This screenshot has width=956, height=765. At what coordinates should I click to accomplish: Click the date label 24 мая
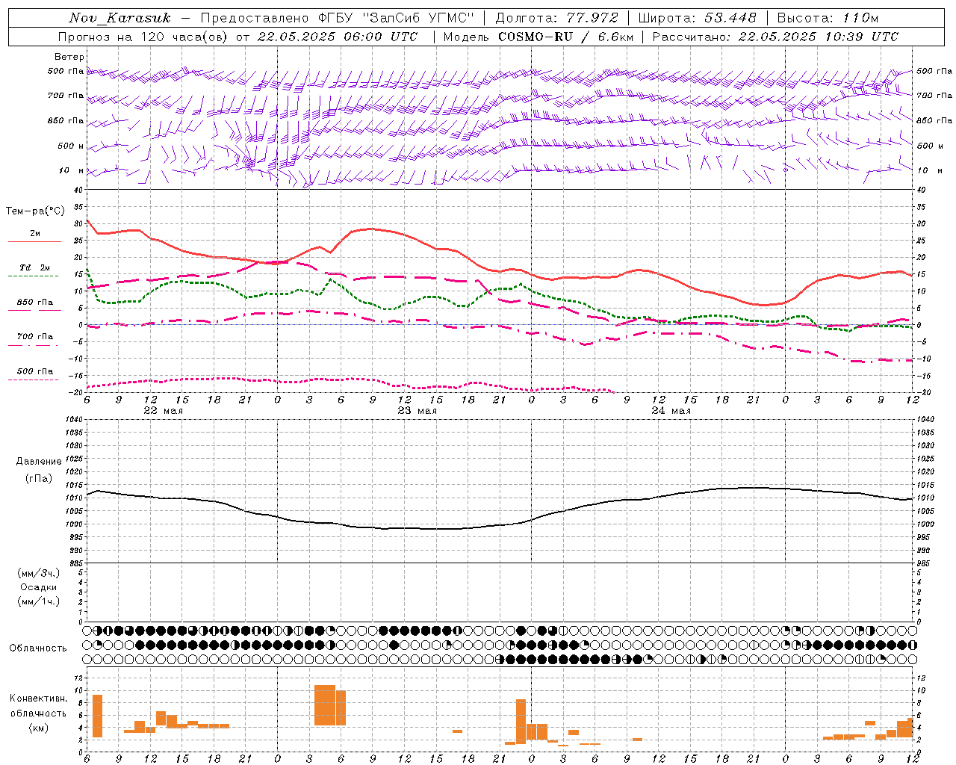click(671, 411)
